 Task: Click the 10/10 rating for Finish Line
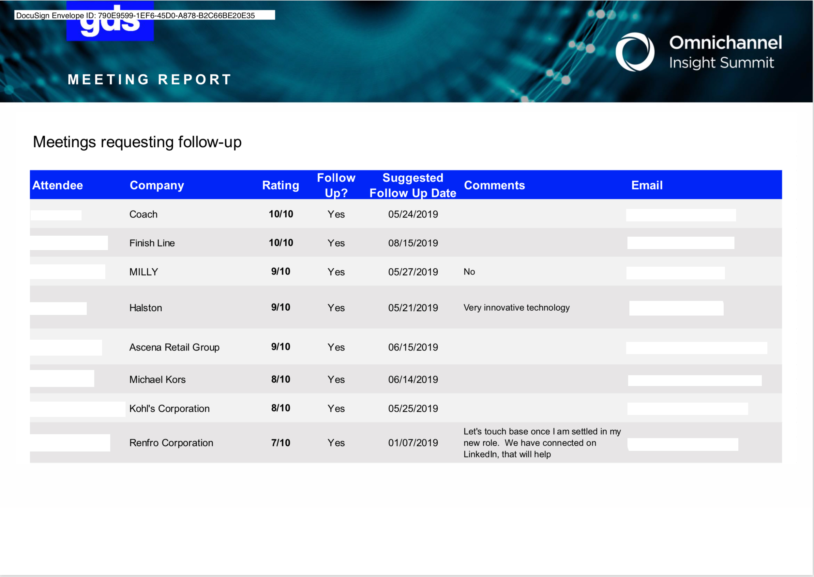pyautogui.click(x=281, y=243)
